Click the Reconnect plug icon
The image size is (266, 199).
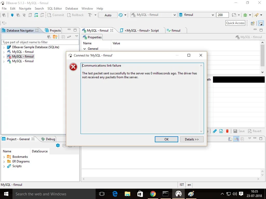pos(18,15)
